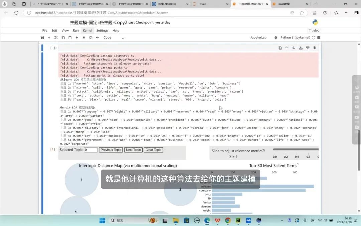Cut the selected cell with the scissors icon

pyautogui.click(x=56, y=38)
